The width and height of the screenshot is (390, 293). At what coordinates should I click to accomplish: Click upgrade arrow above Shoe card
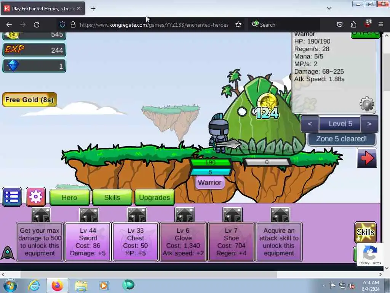(232, 214)
